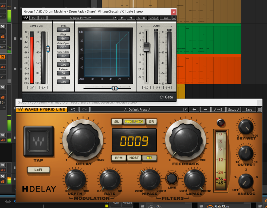This screenshot has height=208, width=267.
Task: Enable the LoFi switch
Action: coord(38,170)
